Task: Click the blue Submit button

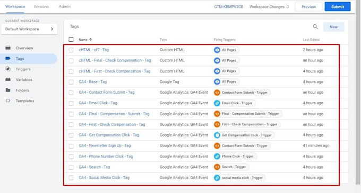Action: coord(338,7)
